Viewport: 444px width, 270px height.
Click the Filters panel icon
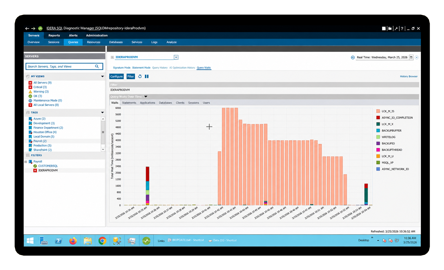click(x=28, y=155)
